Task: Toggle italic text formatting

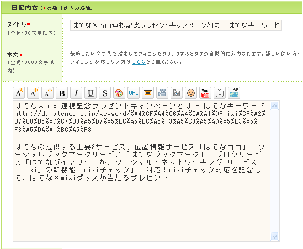Action: point(76,93)
